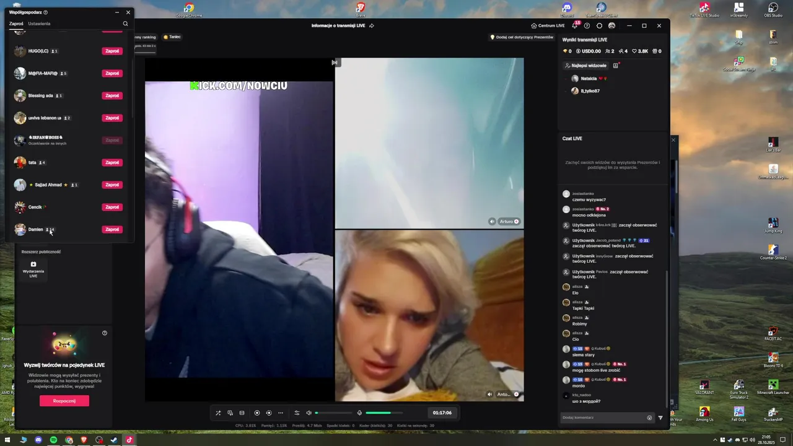793x446 pixels.
Task: Open the Współgospodarz help question-mark icon
Action: [x=45, y=12]
